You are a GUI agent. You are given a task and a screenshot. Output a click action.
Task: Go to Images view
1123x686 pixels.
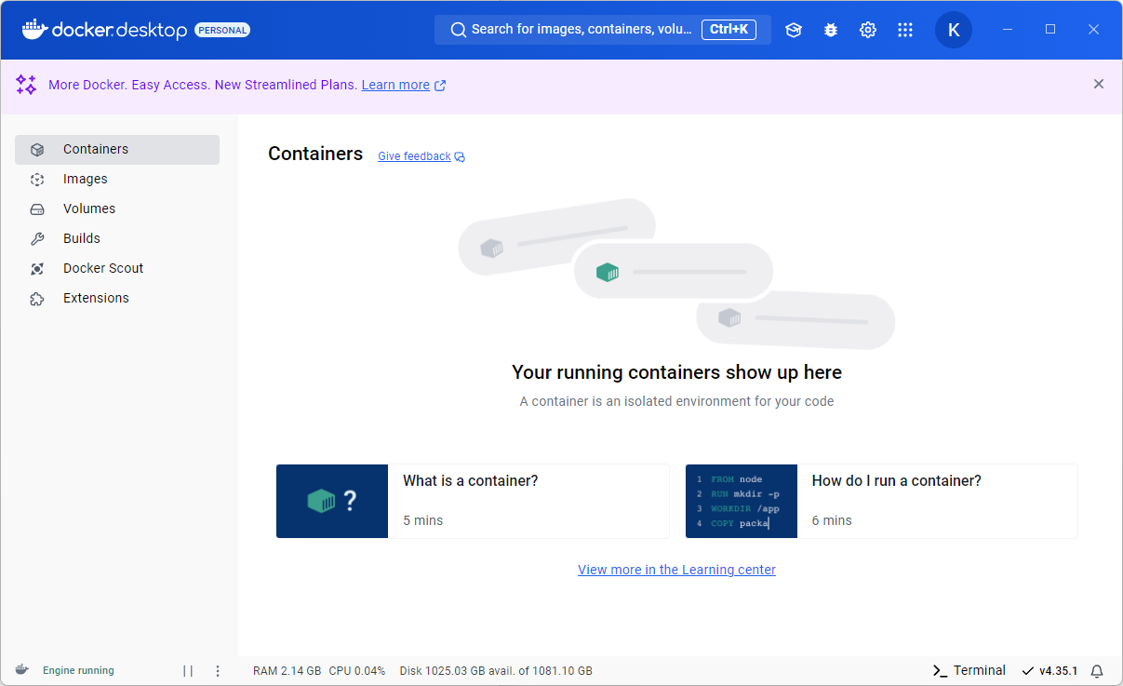tap(117, 179)
